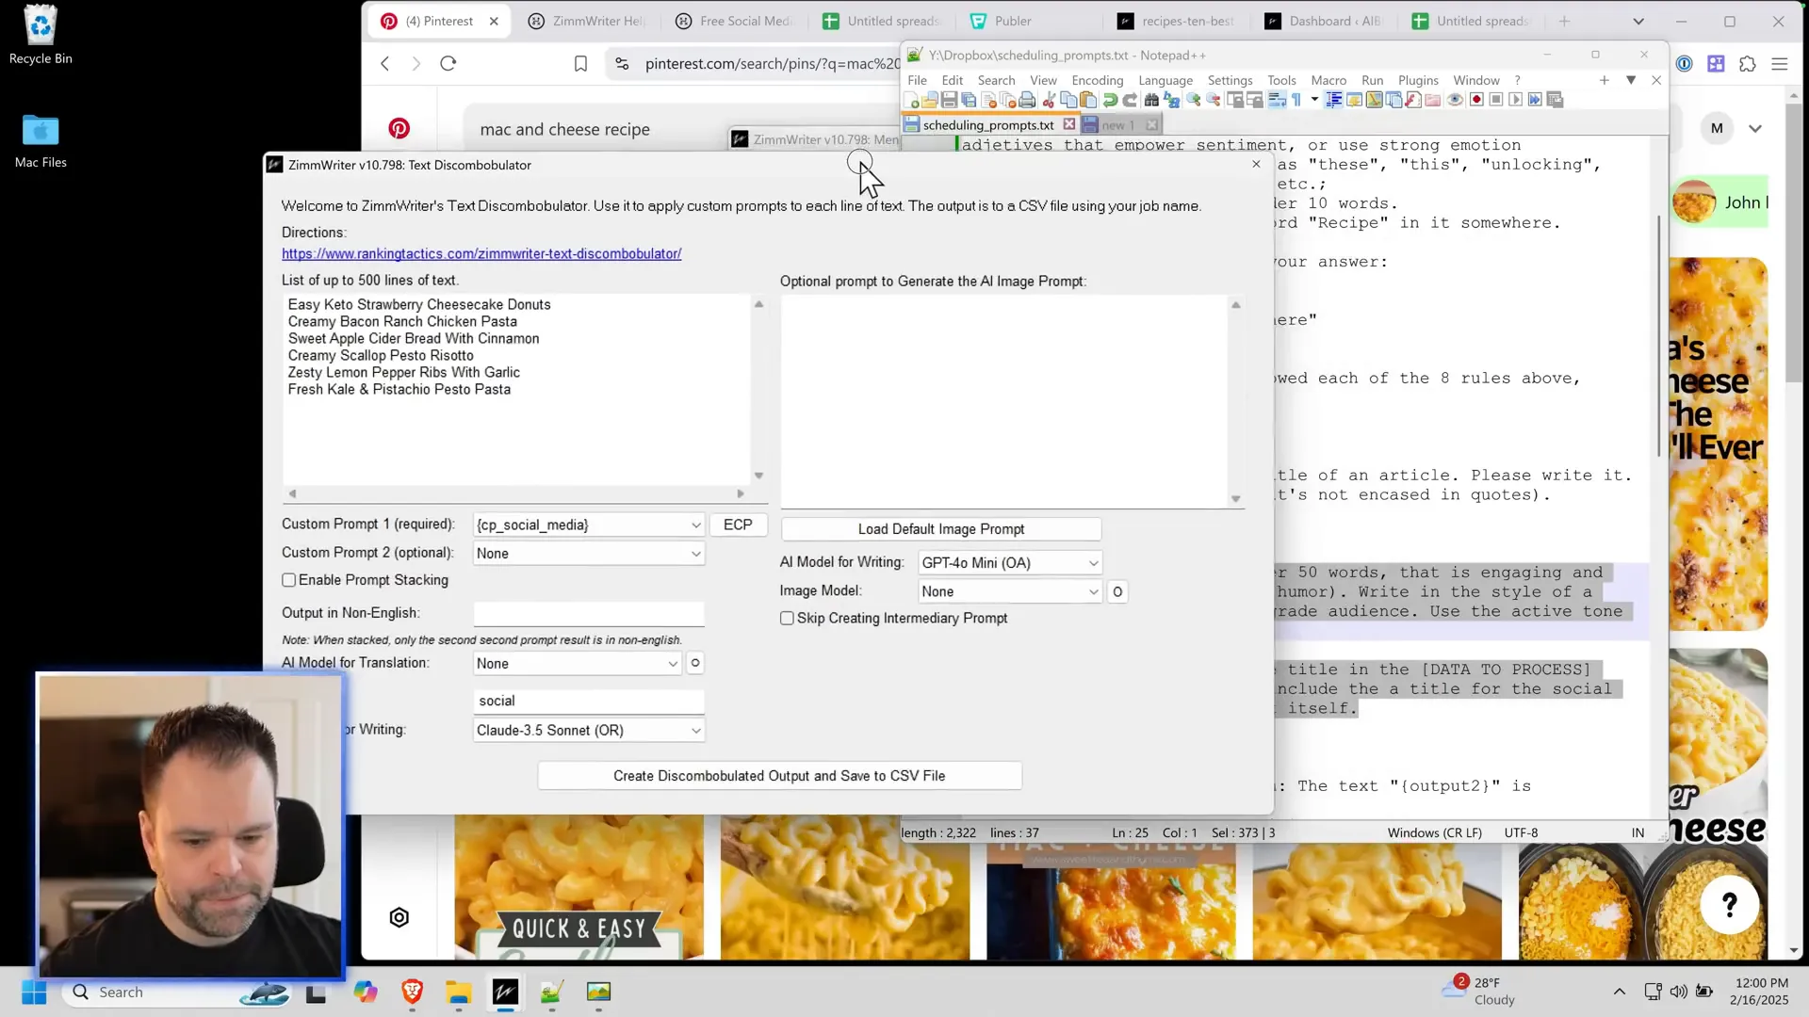Open the Recycle Bin desktop icon
The image size is (1809, 1017).
tap(41, 35)
